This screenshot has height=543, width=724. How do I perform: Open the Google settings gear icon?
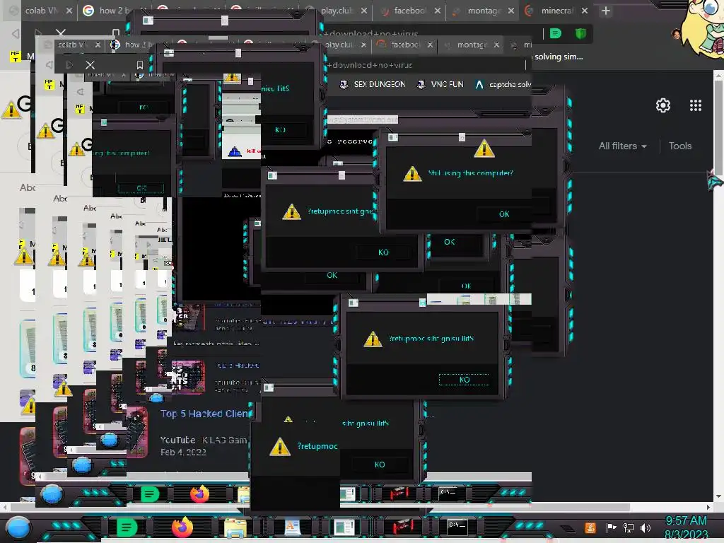pos(663,105)
